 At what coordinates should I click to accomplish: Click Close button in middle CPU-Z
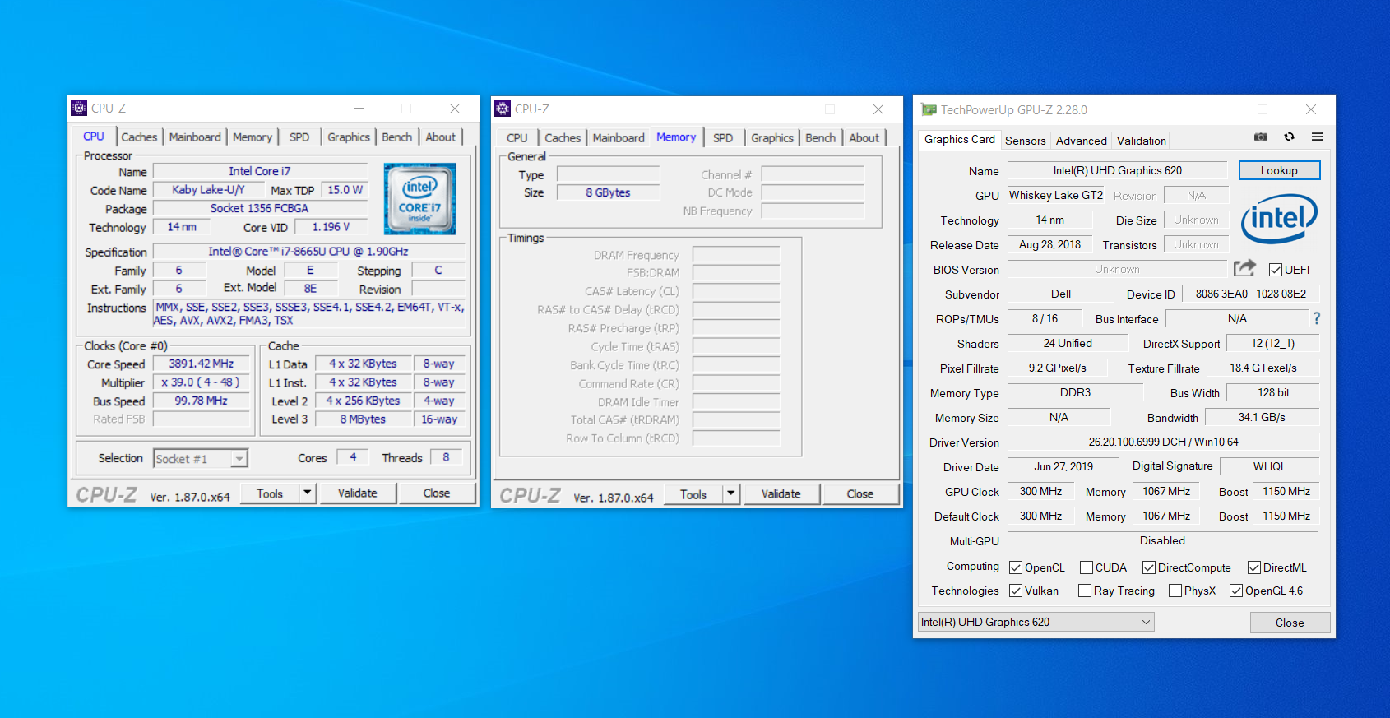[860, 493]
